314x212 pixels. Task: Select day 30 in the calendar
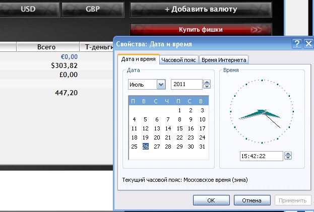[191, 147]
